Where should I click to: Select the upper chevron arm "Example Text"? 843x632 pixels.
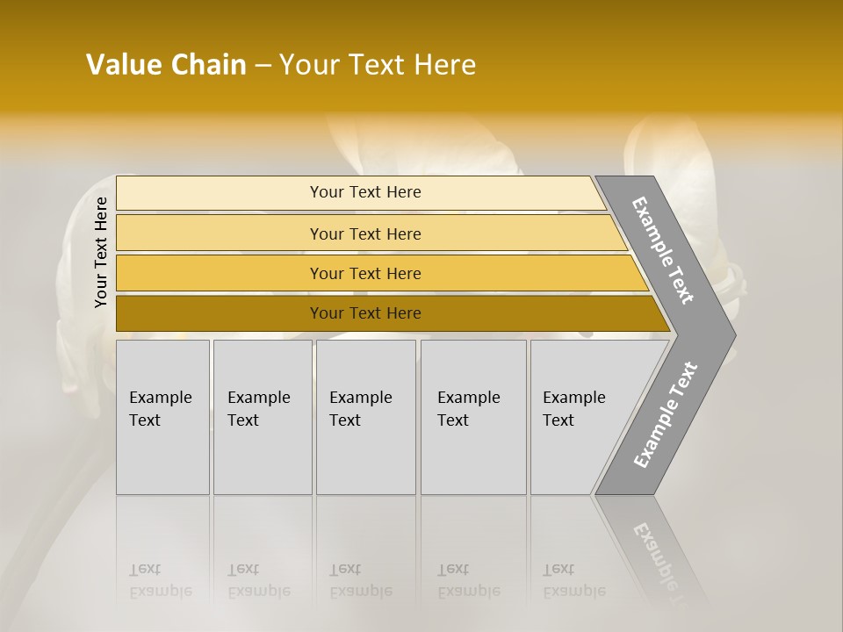663,250
